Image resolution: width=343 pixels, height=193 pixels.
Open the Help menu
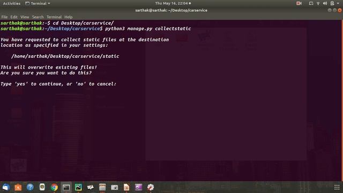(68, 17)
